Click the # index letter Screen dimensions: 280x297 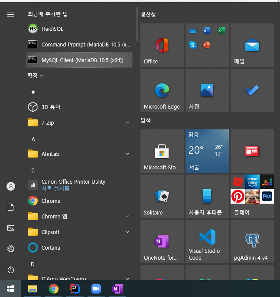coord(33,92)
